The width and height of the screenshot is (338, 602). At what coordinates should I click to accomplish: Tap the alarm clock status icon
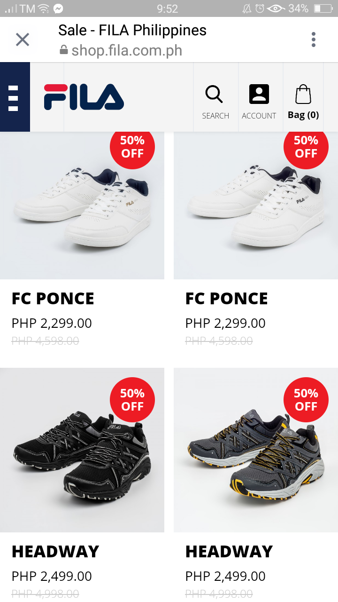260,8
